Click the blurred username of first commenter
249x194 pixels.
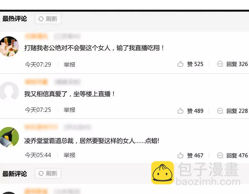pyautogui.click(x=36, y=36)
